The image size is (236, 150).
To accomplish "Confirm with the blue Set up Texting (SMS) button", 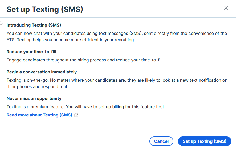I will tap(204, 141).
